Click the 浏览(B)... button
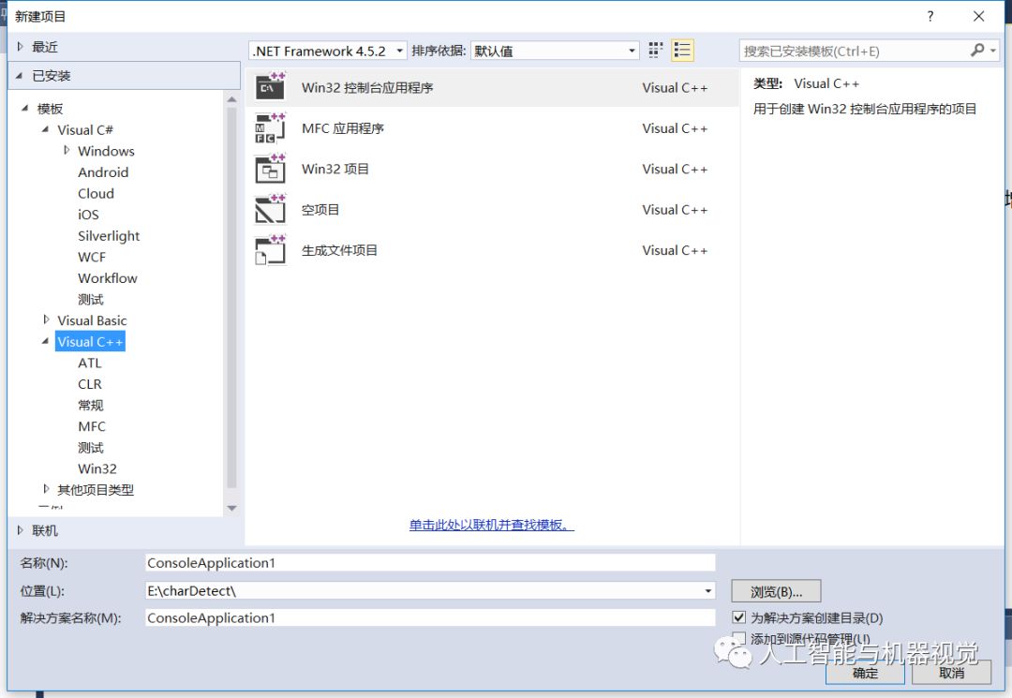 tap(776, 591)
